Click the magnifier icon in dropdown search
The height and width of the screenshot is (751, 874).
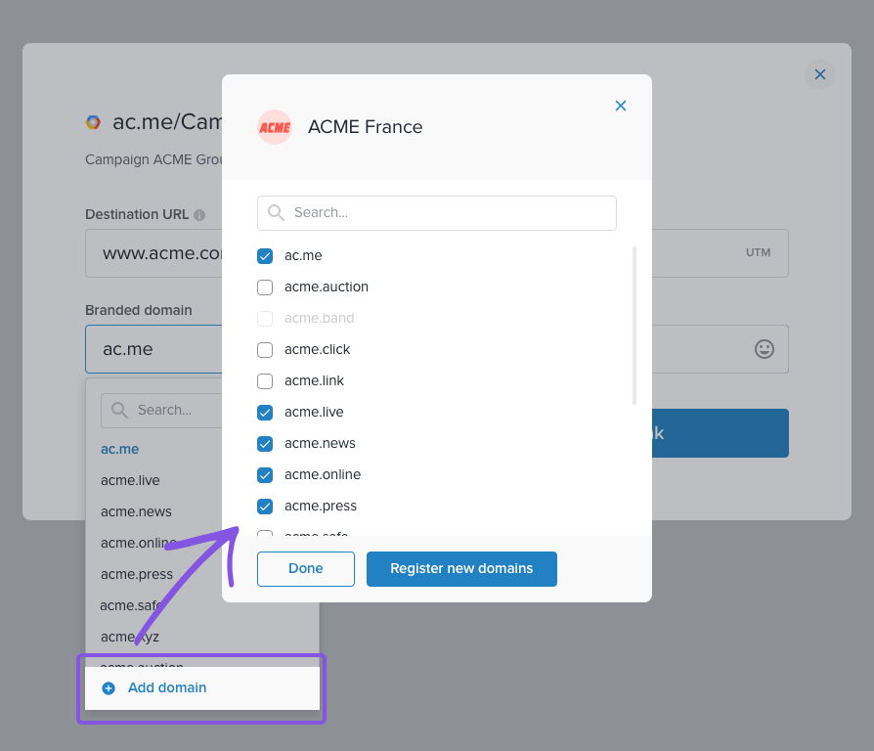(x=119, y=411)
